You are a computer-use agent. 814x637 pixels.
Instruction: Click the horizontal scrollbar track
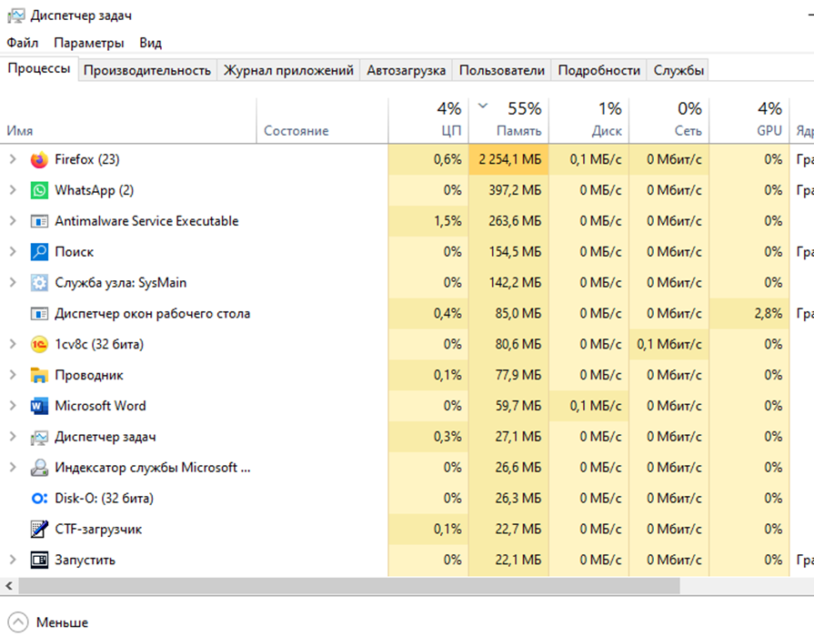coord(746,584)
